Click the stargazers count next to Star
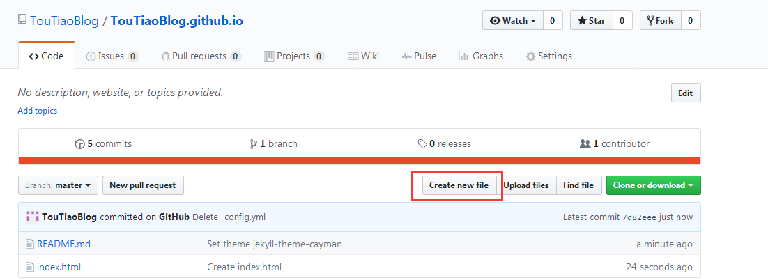 coord(622,21)
